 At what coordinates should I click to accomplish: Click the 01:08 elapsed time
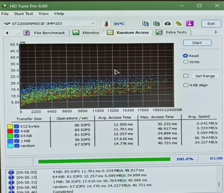(216, 158)
